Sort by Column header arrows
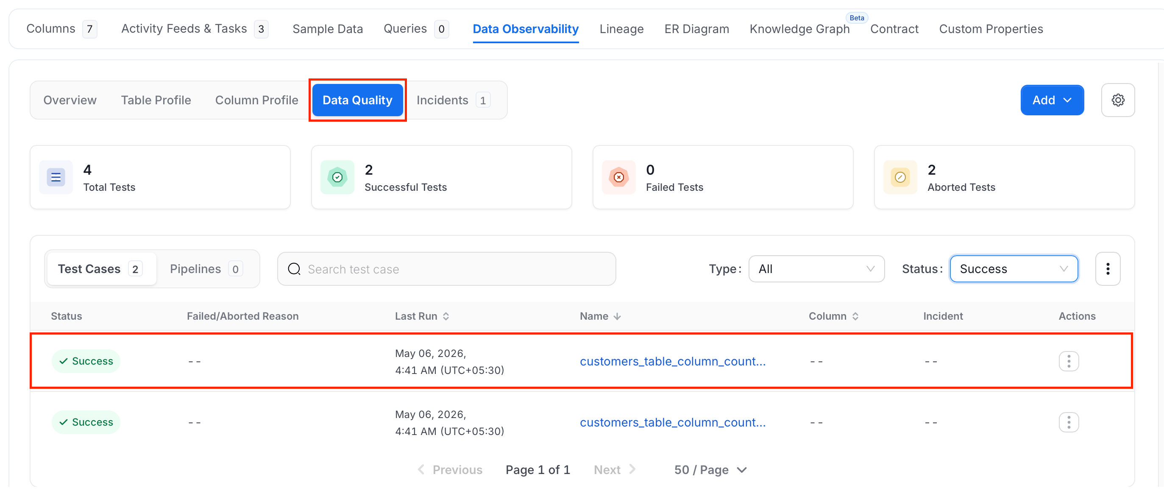Image resolution: width=1164 pixels, height=502 pixels. (855, 316)
